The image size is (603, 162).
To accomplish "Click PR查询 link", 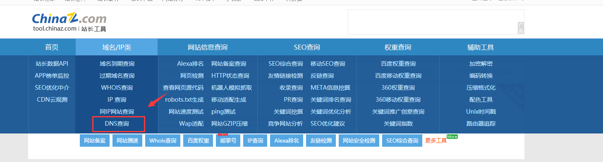I will (293, 100).
